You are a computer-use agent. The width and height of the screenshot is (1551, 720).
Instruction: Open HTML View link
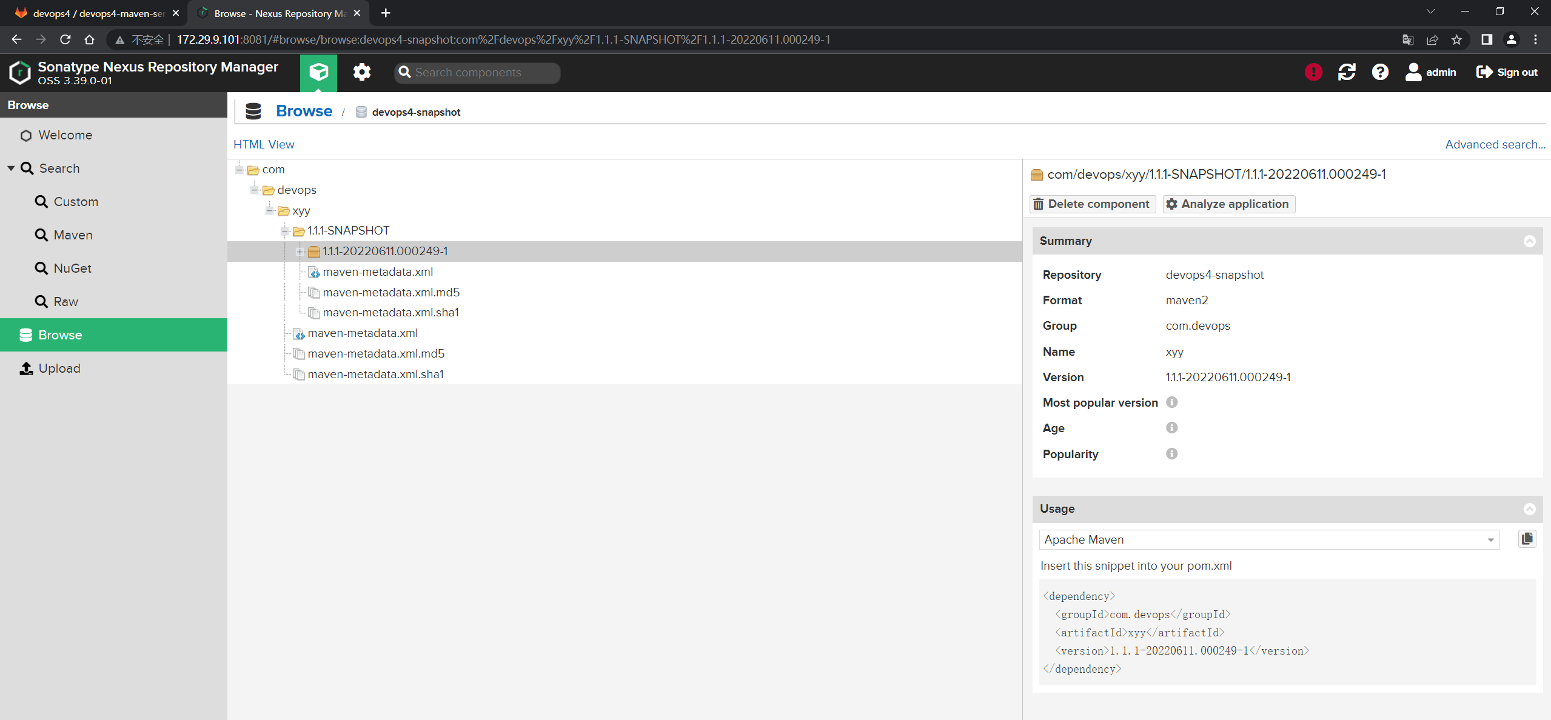[x=264, y=144]
